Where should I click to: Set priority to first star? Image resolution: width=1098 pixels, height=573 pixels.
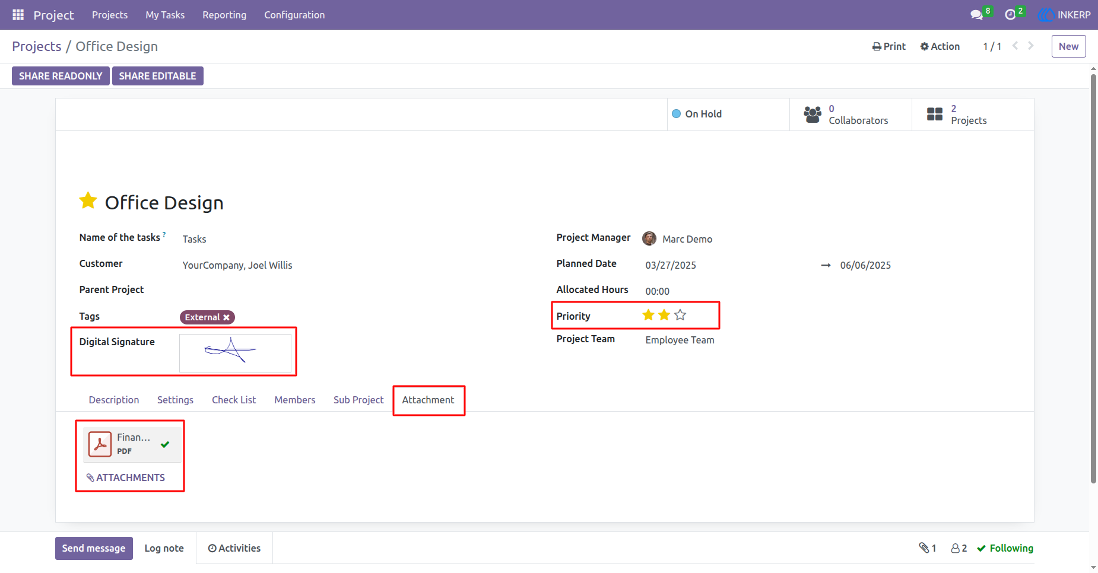tap(648, 315)
